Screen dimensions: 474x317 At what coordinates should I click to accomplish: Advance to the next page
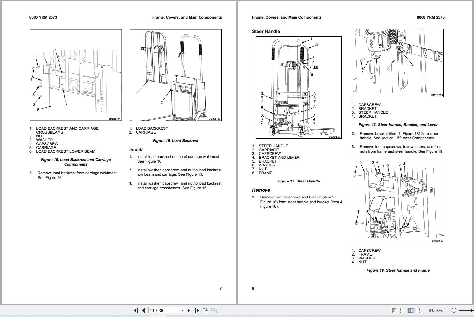tap(189, 310)
